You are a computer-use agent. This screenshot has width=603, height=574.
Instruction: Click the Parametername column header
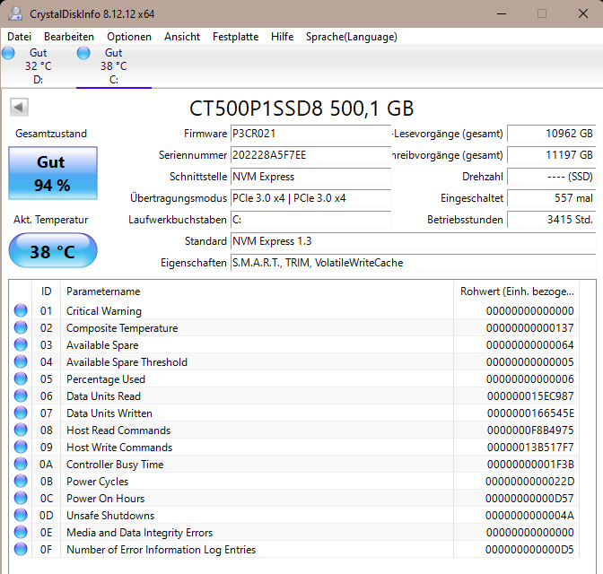pos(257,291)
